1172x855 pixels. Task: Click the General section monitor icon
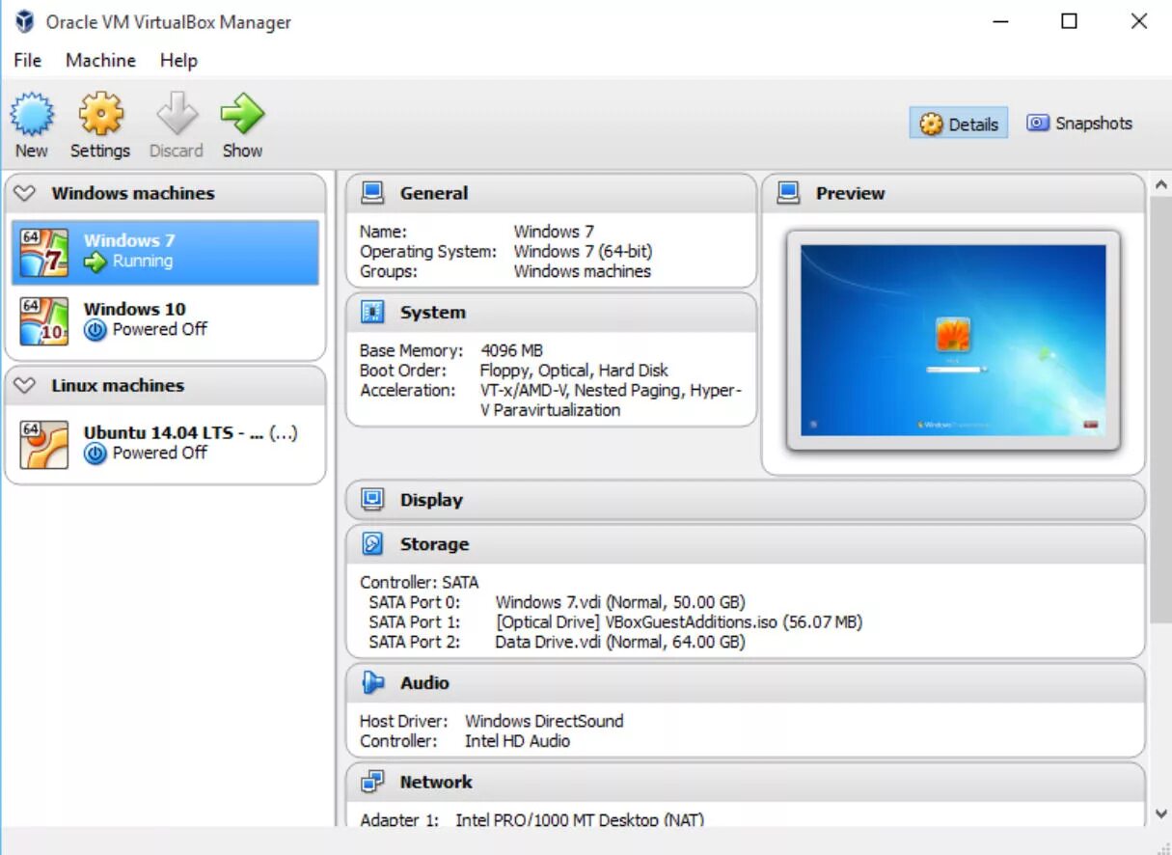point(372,193)
